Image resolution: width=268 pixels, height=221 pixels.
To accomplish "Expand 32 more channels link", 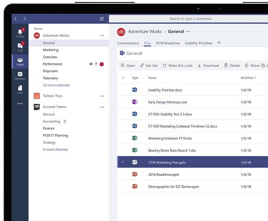I will pos(56,85).
